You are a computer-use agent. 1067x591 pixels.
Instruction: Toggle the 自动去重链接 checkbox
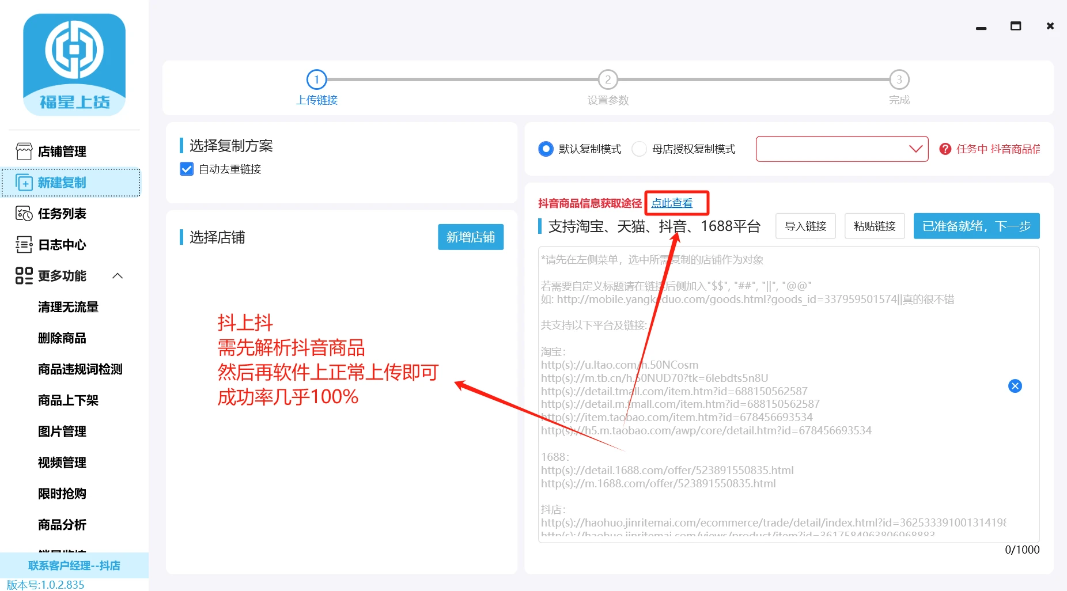click(x=187, y=169)
